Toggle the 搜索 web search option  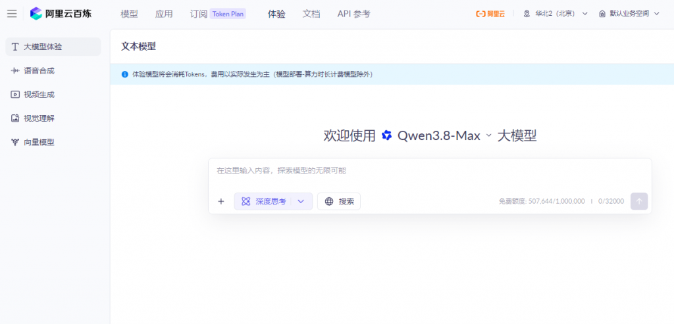(339, 201)
